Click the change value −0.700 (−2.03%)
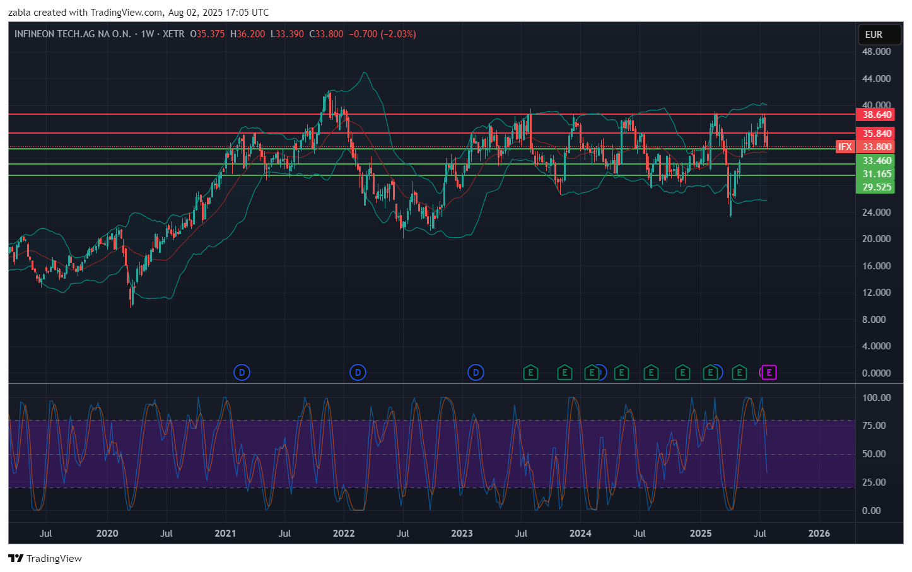Screen dimensions: 912x572 [x=383, y=34]
